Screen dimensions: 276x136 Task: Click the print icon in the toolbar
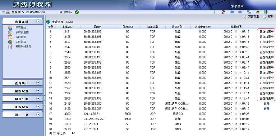tap(258, 12)
